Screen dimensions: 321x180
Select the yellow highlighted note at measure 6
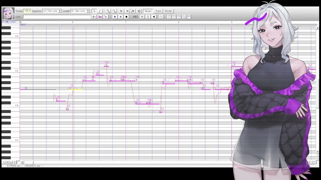tap(76, 89)
